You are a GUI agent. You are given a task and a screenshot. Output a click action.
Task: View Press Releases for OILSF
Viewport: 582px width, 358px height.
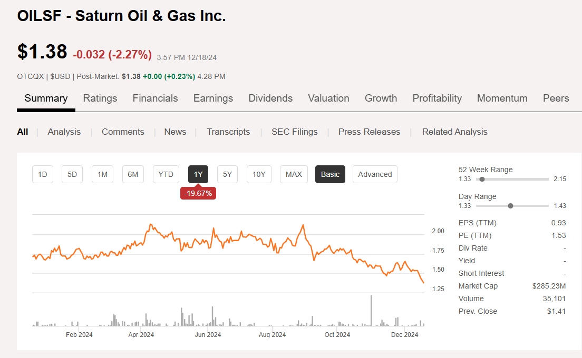coord(369,132)
